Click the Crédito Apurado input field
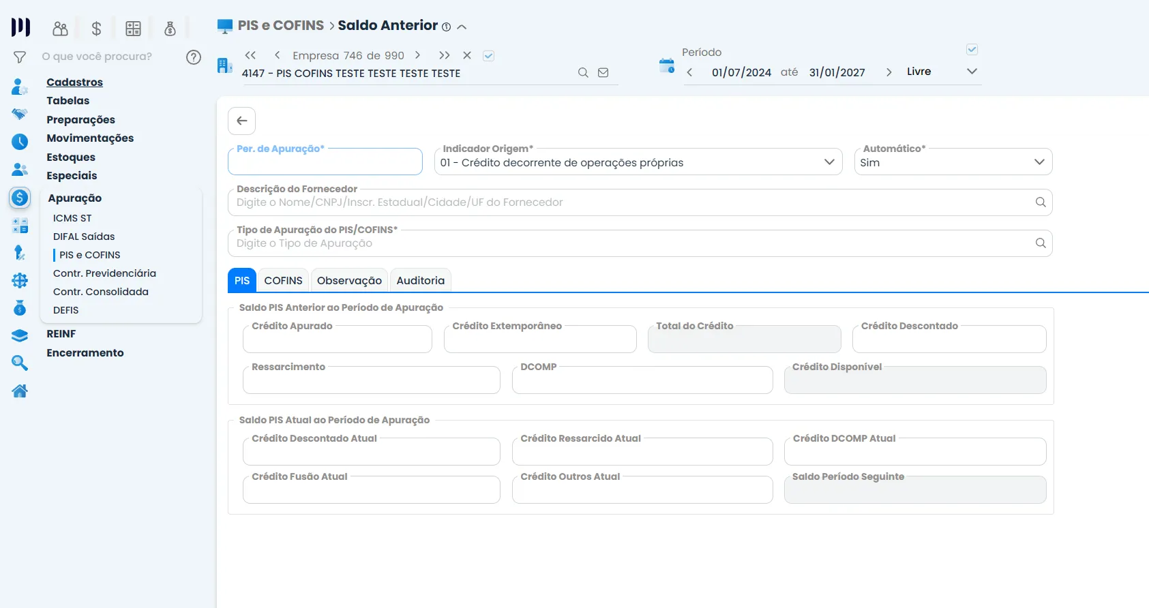Screen dimensions: 1149x608 337,340
